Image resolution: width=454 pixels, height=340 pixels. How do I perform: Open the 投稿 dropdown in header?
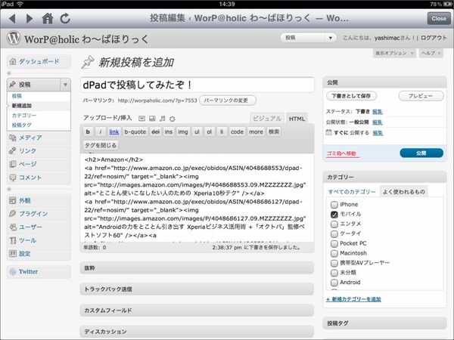(308, 38)
